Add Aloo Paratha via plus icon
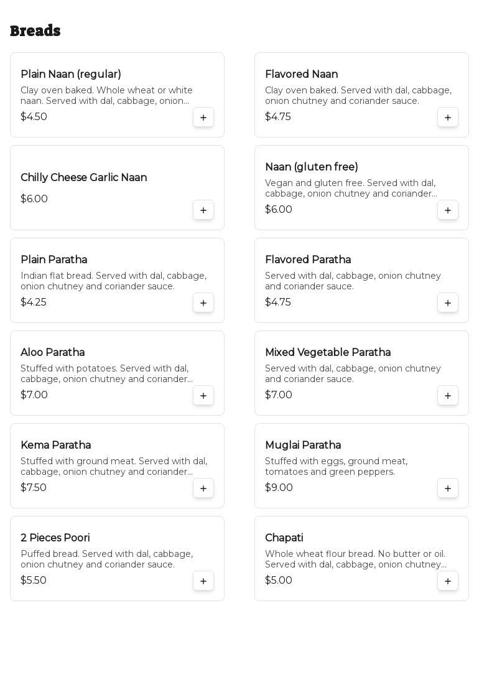479x692 pixels. tap(203, 395)
